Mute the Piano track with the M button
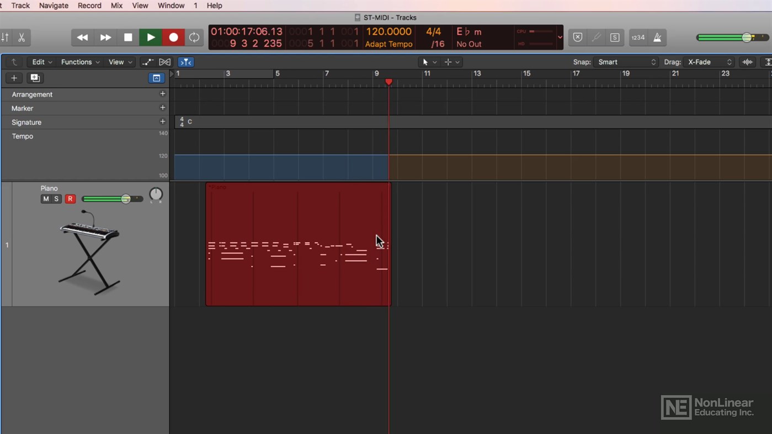This screenshot has width=772, height=434. (x=46, y=199)
